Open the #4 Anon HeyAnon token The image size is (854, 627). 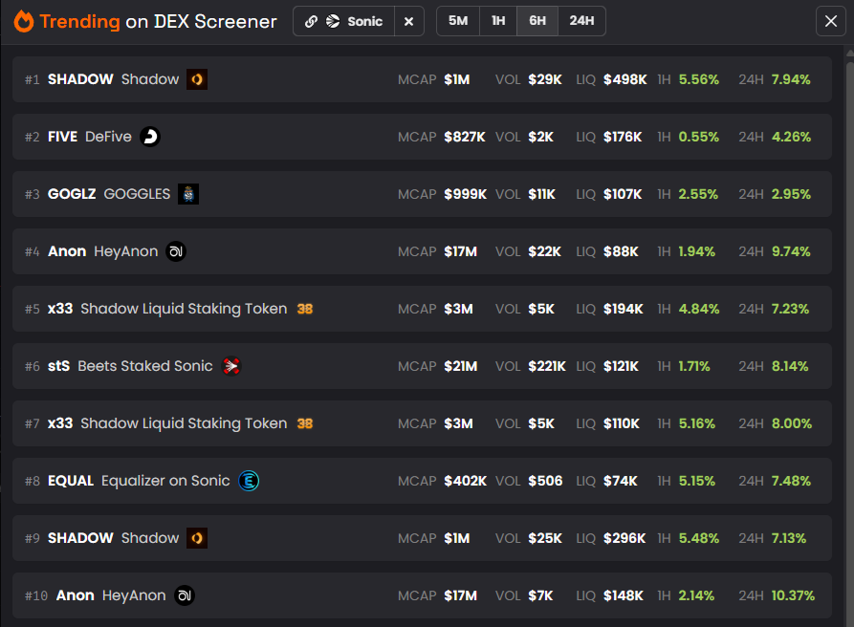[422, 251]
